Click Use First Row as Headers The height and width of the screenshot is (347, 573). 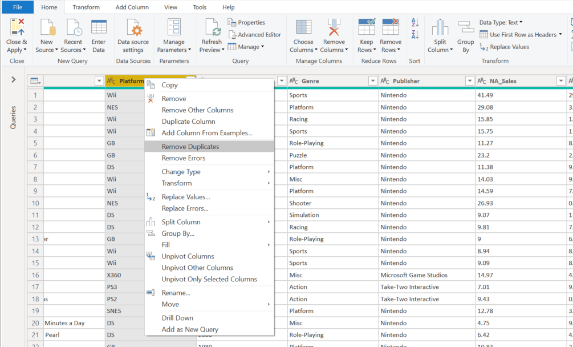point(522,35)
